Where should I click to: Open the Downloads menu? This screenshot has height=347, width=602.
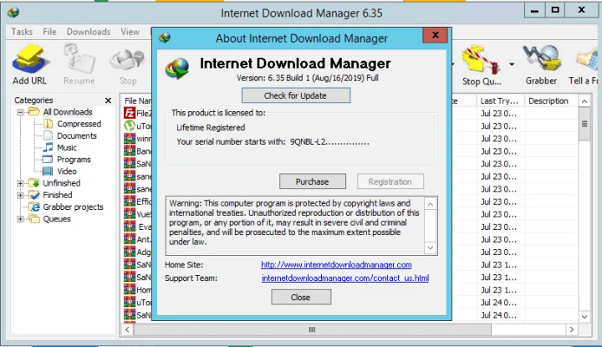(89, 32)
